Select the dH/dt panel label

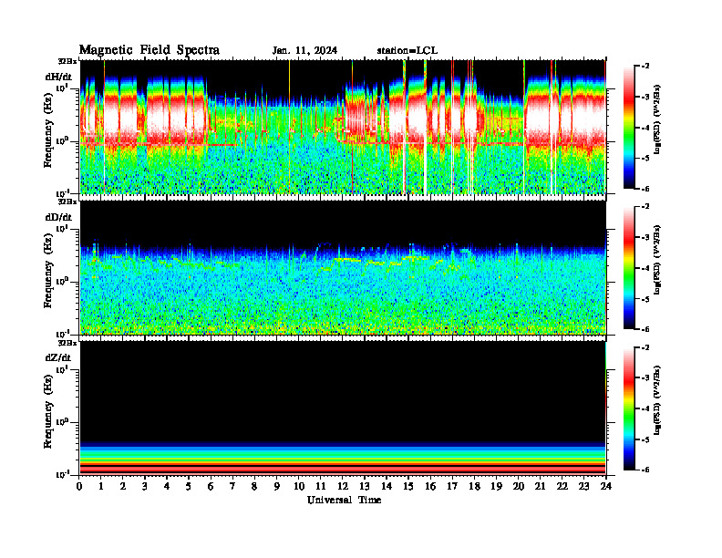pyautogui.click(x=58, y=77)
